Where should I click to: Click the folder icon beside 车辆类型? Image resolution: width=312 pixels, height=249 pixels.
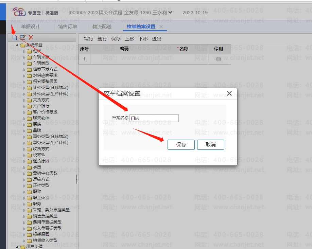coord(29,64)
